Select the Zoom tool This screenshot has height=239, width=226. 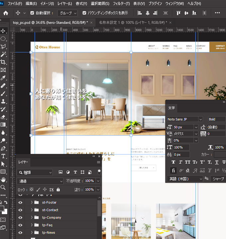(x=3, y=187)
